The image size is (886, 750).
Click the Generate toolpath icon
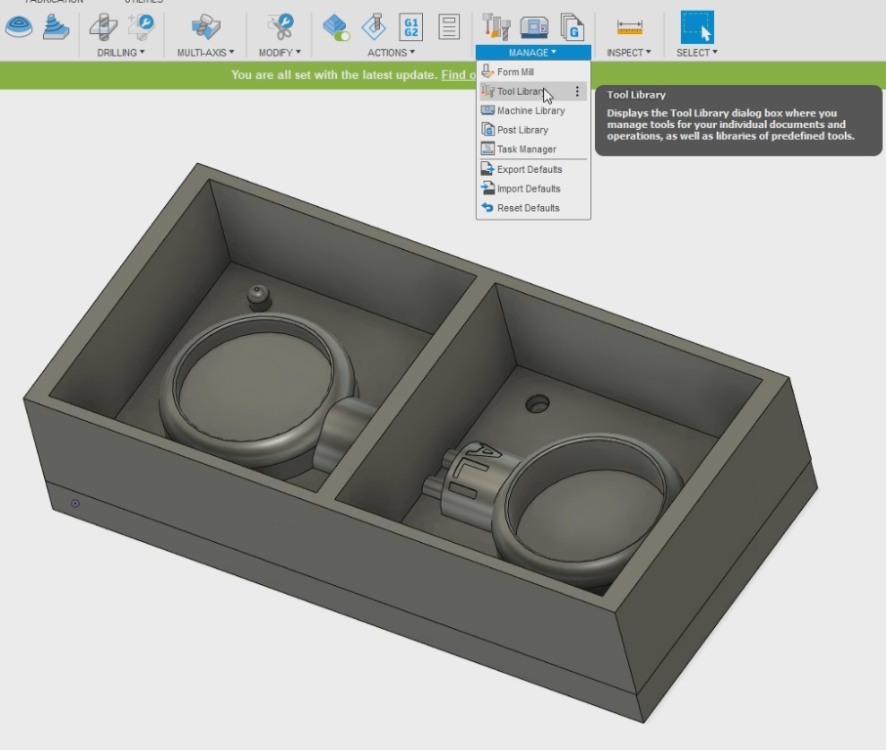(336, 27)
